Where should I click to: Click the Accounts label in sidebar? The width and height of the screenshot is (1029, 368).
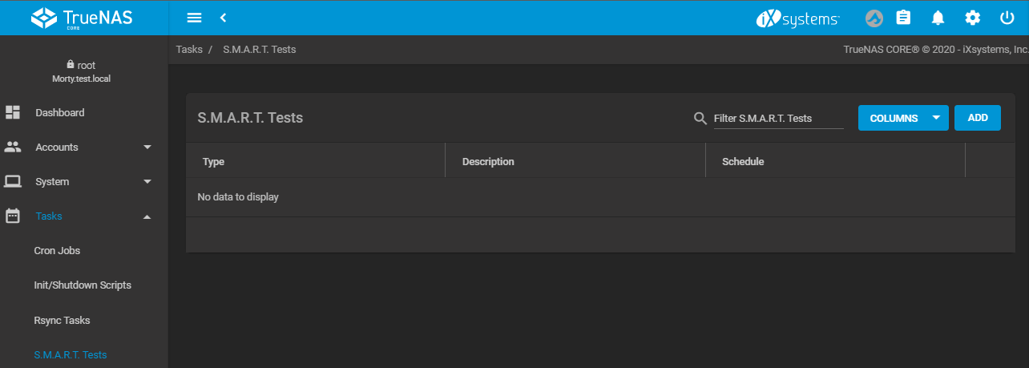point(57,147)
